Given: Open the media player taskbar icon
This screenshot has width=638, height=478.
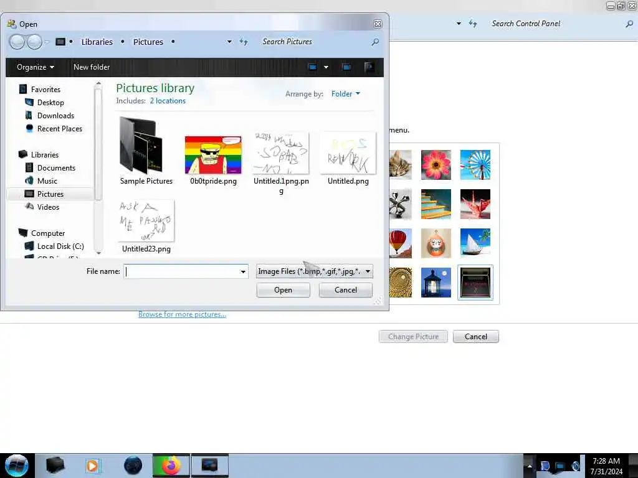Looking at the screenshot, I should coord(92,466).
